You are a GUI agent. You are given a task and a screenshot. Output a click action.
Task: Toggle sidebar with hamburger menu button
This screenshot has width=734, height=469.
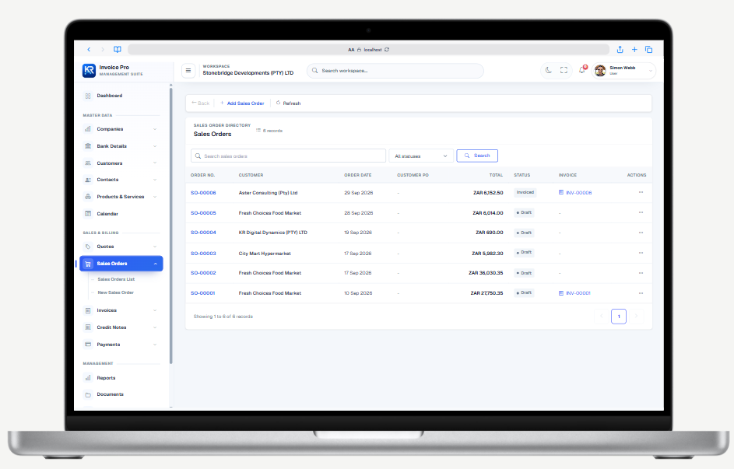pyautogui.click(x=188, y=71)
